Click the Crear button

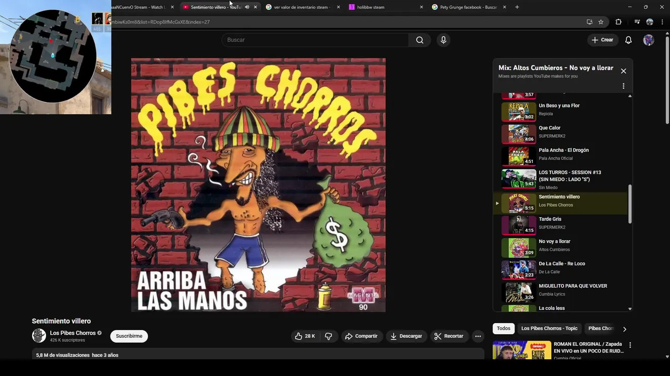[x=602, y=40]
